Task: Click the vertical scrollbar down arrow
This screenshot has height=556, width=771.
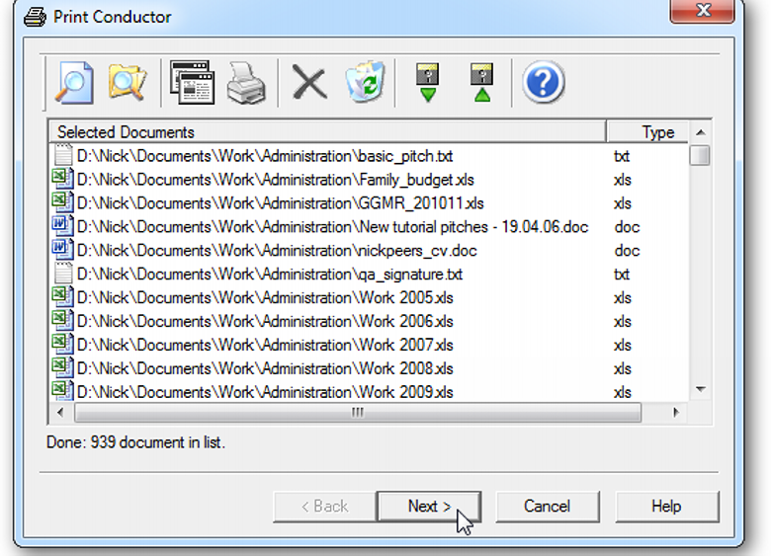Action: [700, 390]
